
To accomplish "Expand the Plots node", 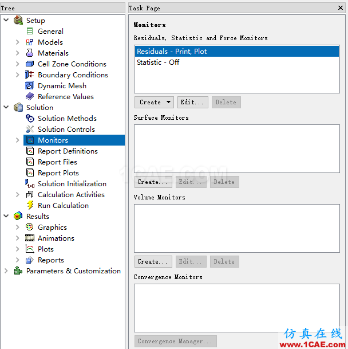I will (x=18, y=249).
